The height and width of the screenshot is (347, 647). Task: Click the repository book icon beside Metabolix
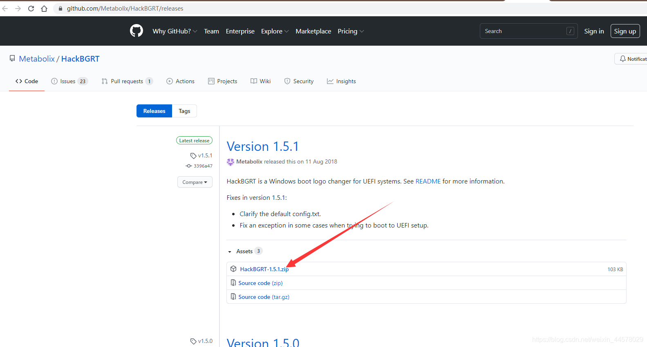(12, 59)
